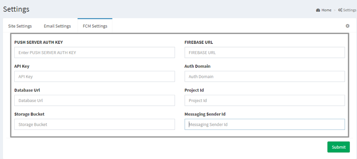
Task: Switch to the Email Settings tab
Action: tap(57, 26)
